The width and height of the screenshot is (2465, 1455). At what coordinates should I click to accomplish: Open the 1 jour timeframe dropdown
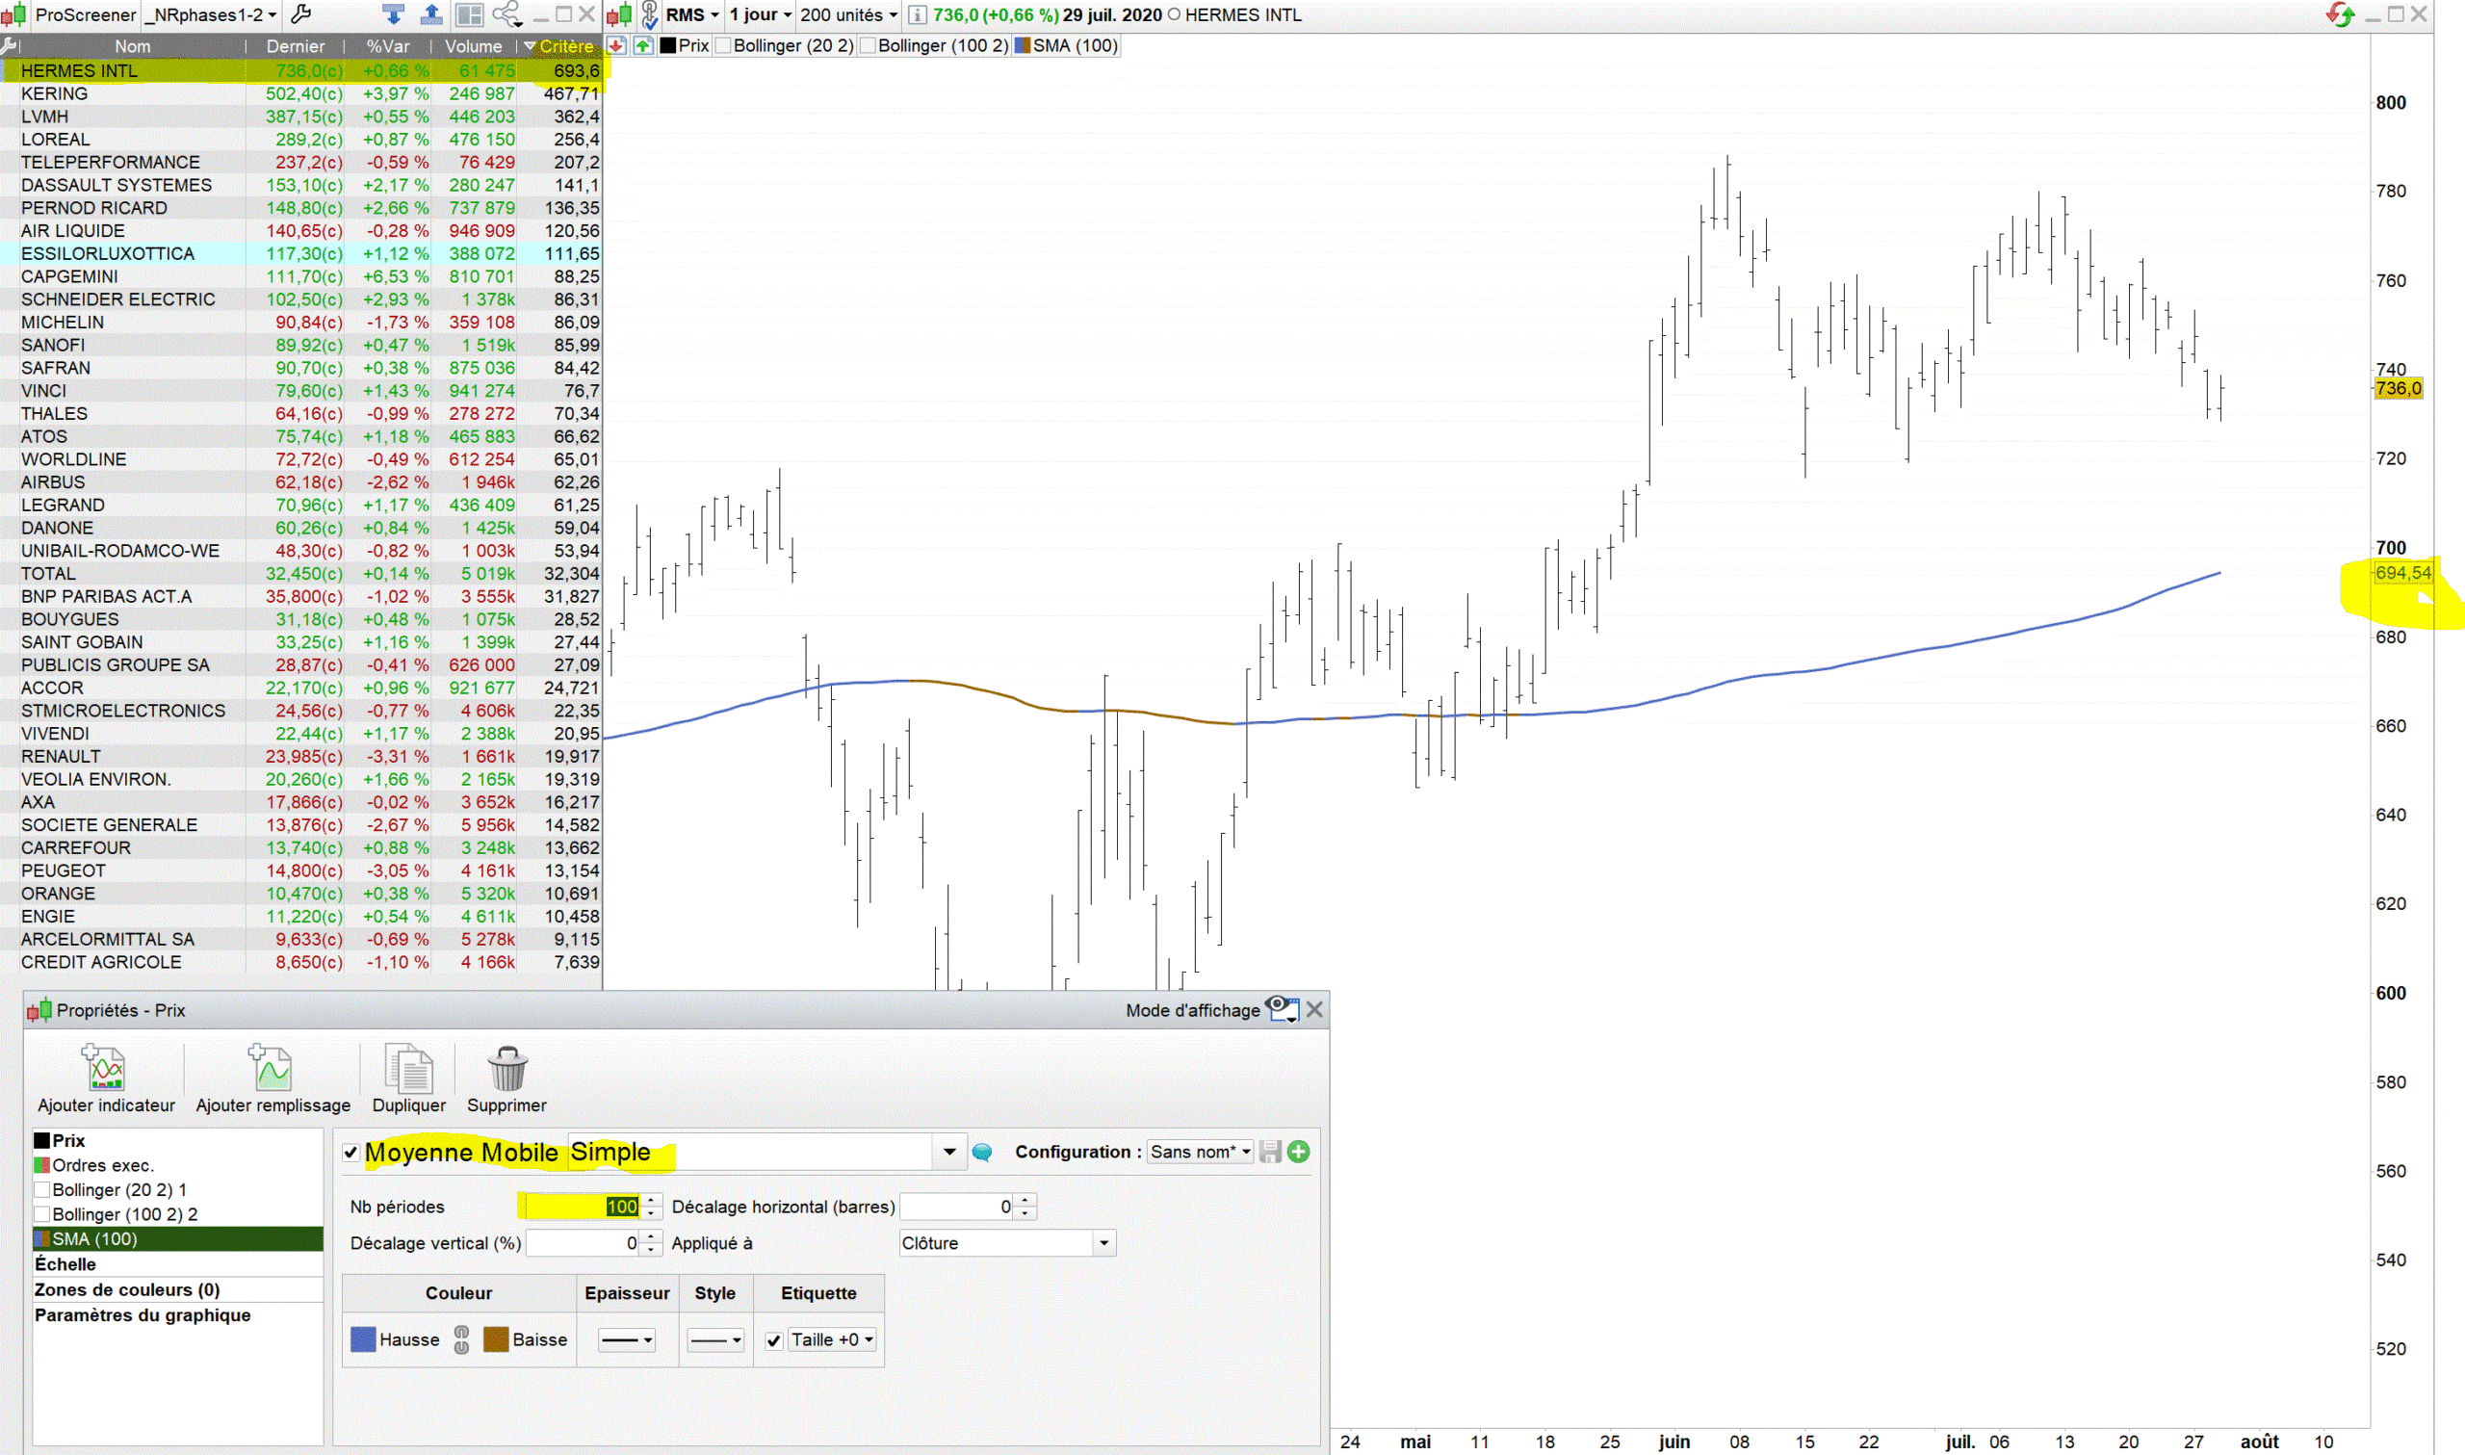pos(761,14)
